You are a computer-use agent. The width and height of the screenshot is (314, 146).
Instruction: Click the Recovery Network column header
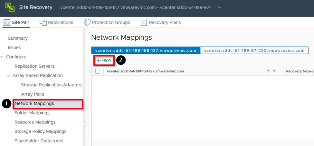click(x=300, y=71)
